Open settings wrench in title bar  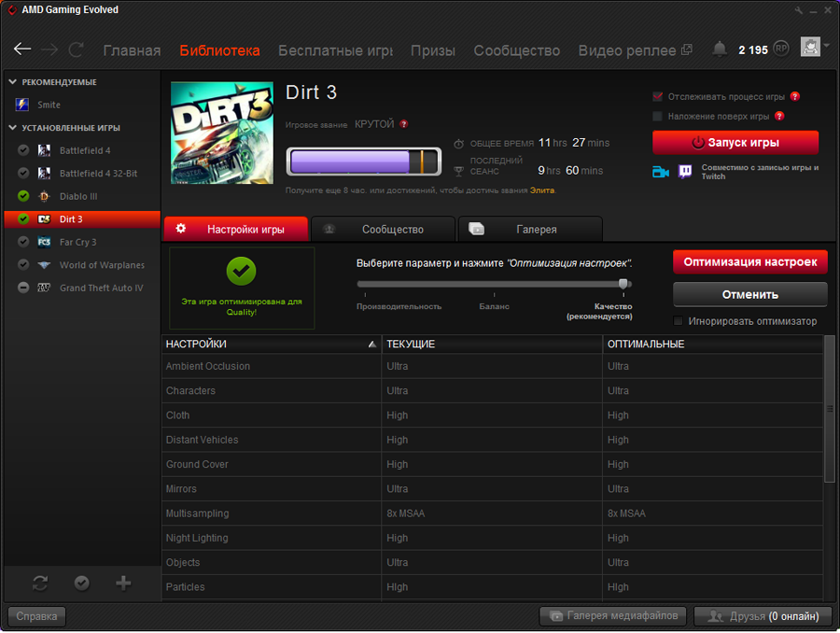[798, 10]
